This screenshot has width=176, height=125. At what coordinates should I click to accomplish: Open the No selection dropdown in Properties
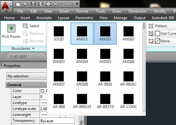(x=27, y=76)
